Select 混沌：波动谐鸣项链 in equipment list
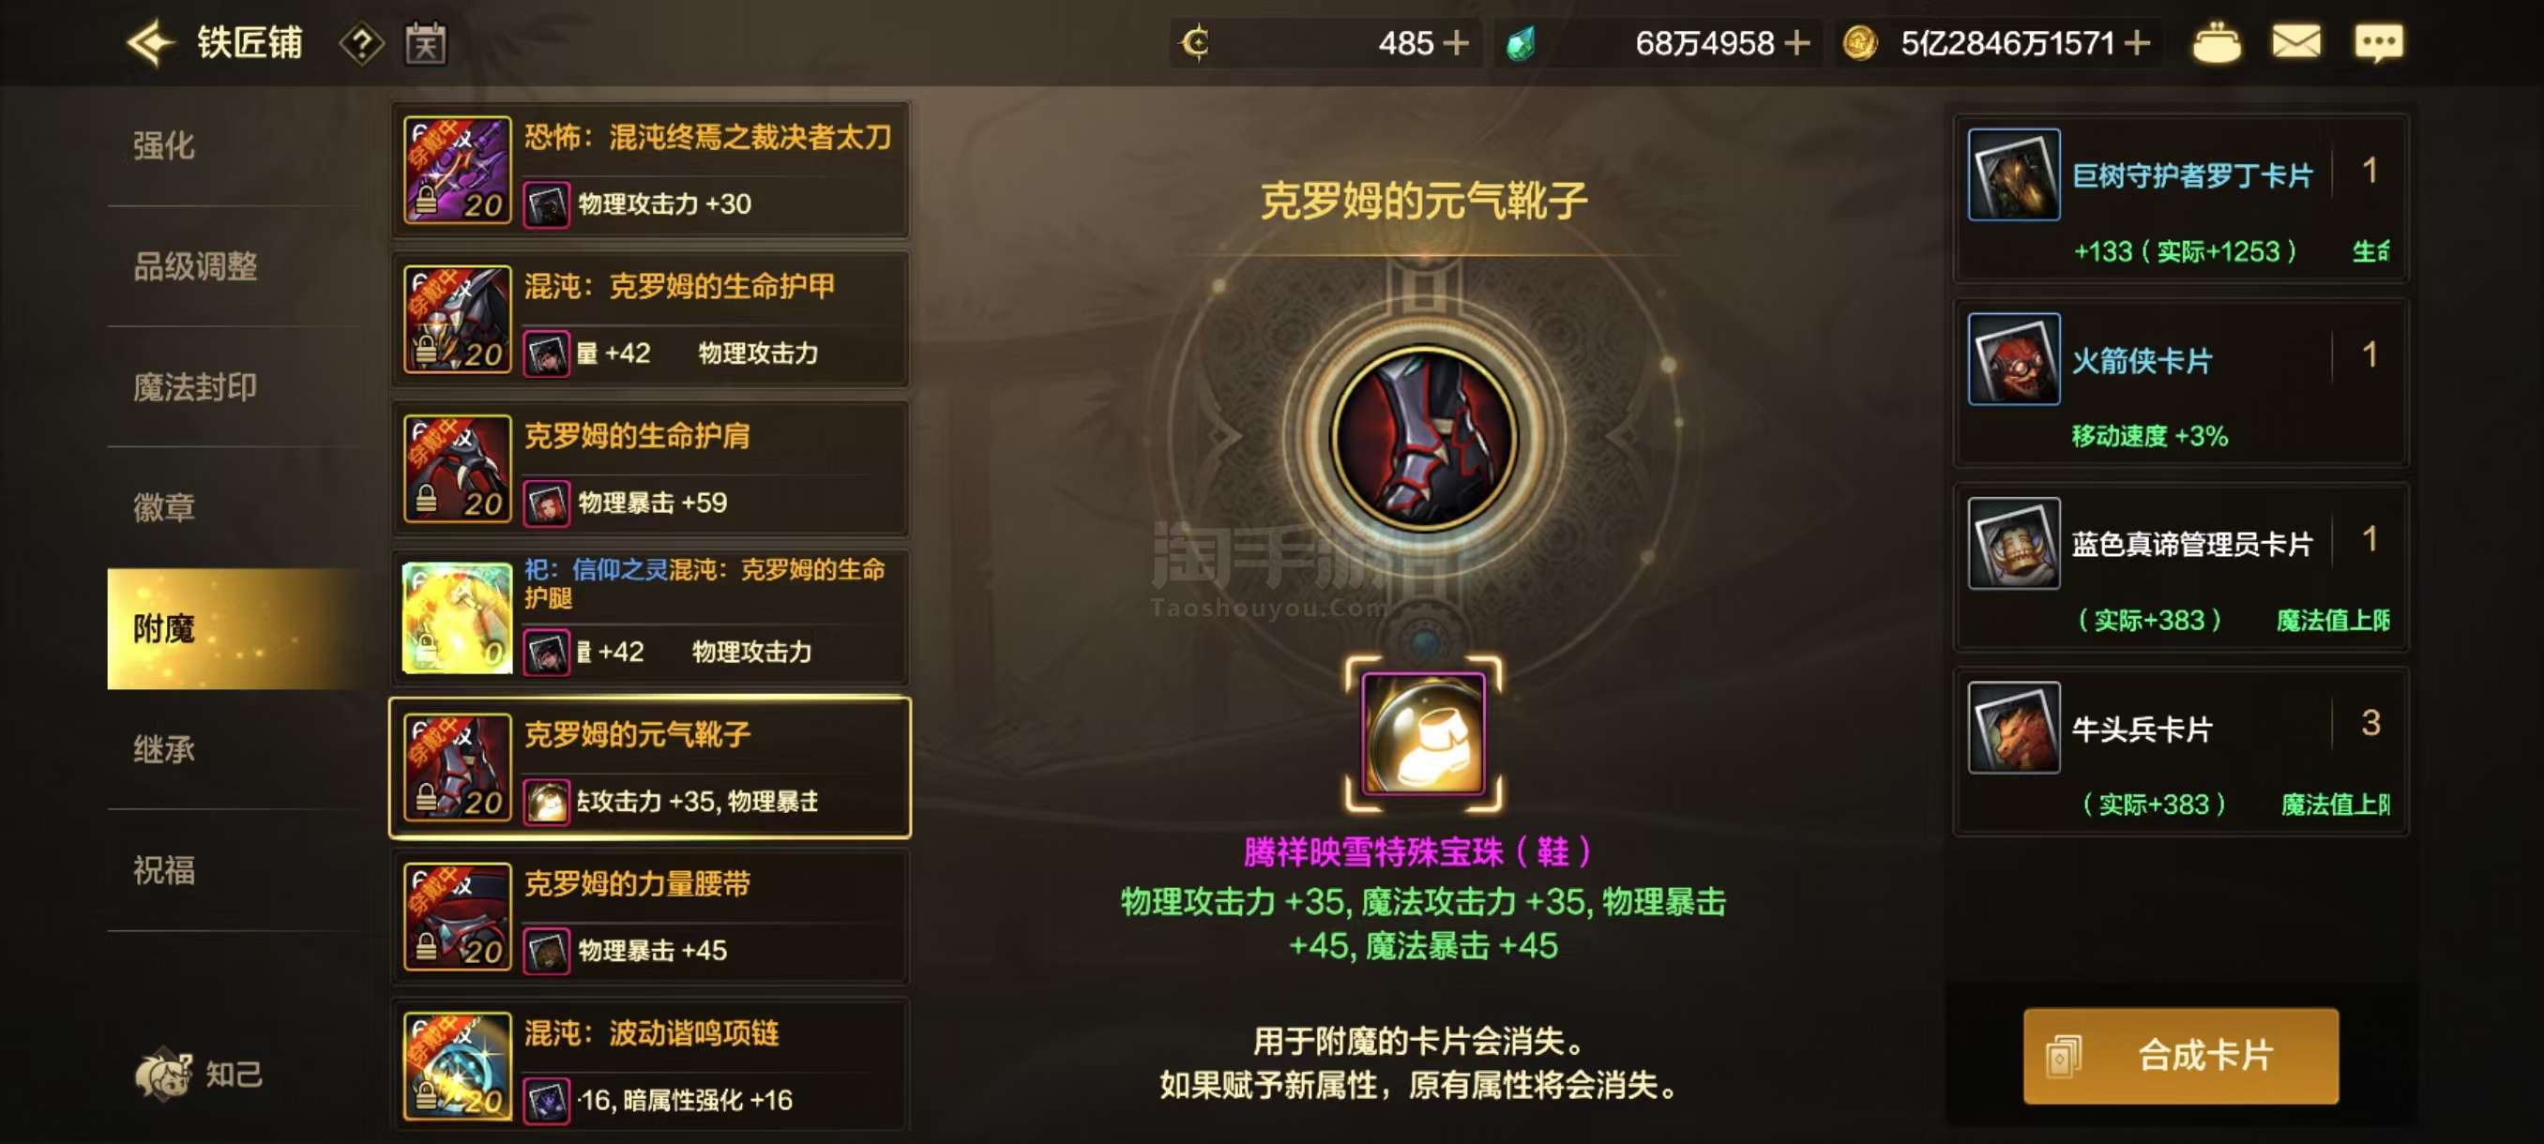Screen dimensions: 2544x1144 coord(650,1064)
